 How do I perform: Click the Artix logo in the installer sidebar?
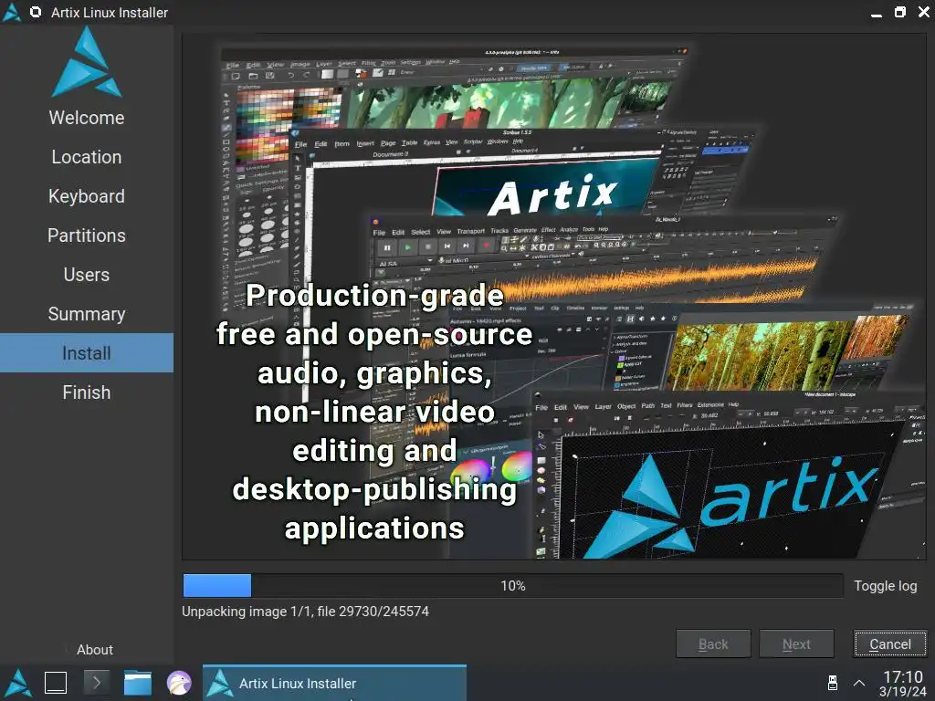click(x=87, y=62)
